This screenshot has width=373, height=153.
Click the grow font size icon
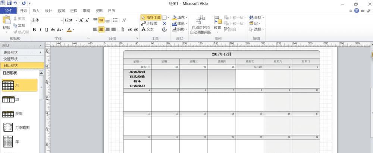(81, 20)
